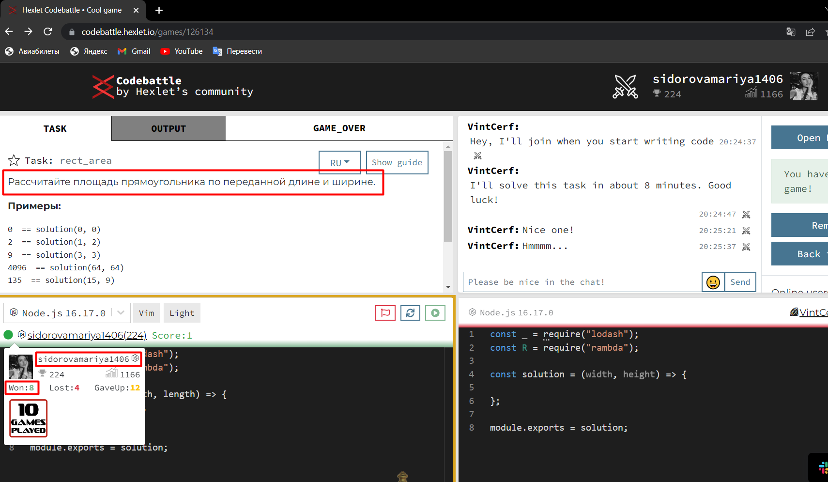Toggle Vim mode in the editor
The height and width of the screenshot is (482, 828).
[x=146, y=312]
